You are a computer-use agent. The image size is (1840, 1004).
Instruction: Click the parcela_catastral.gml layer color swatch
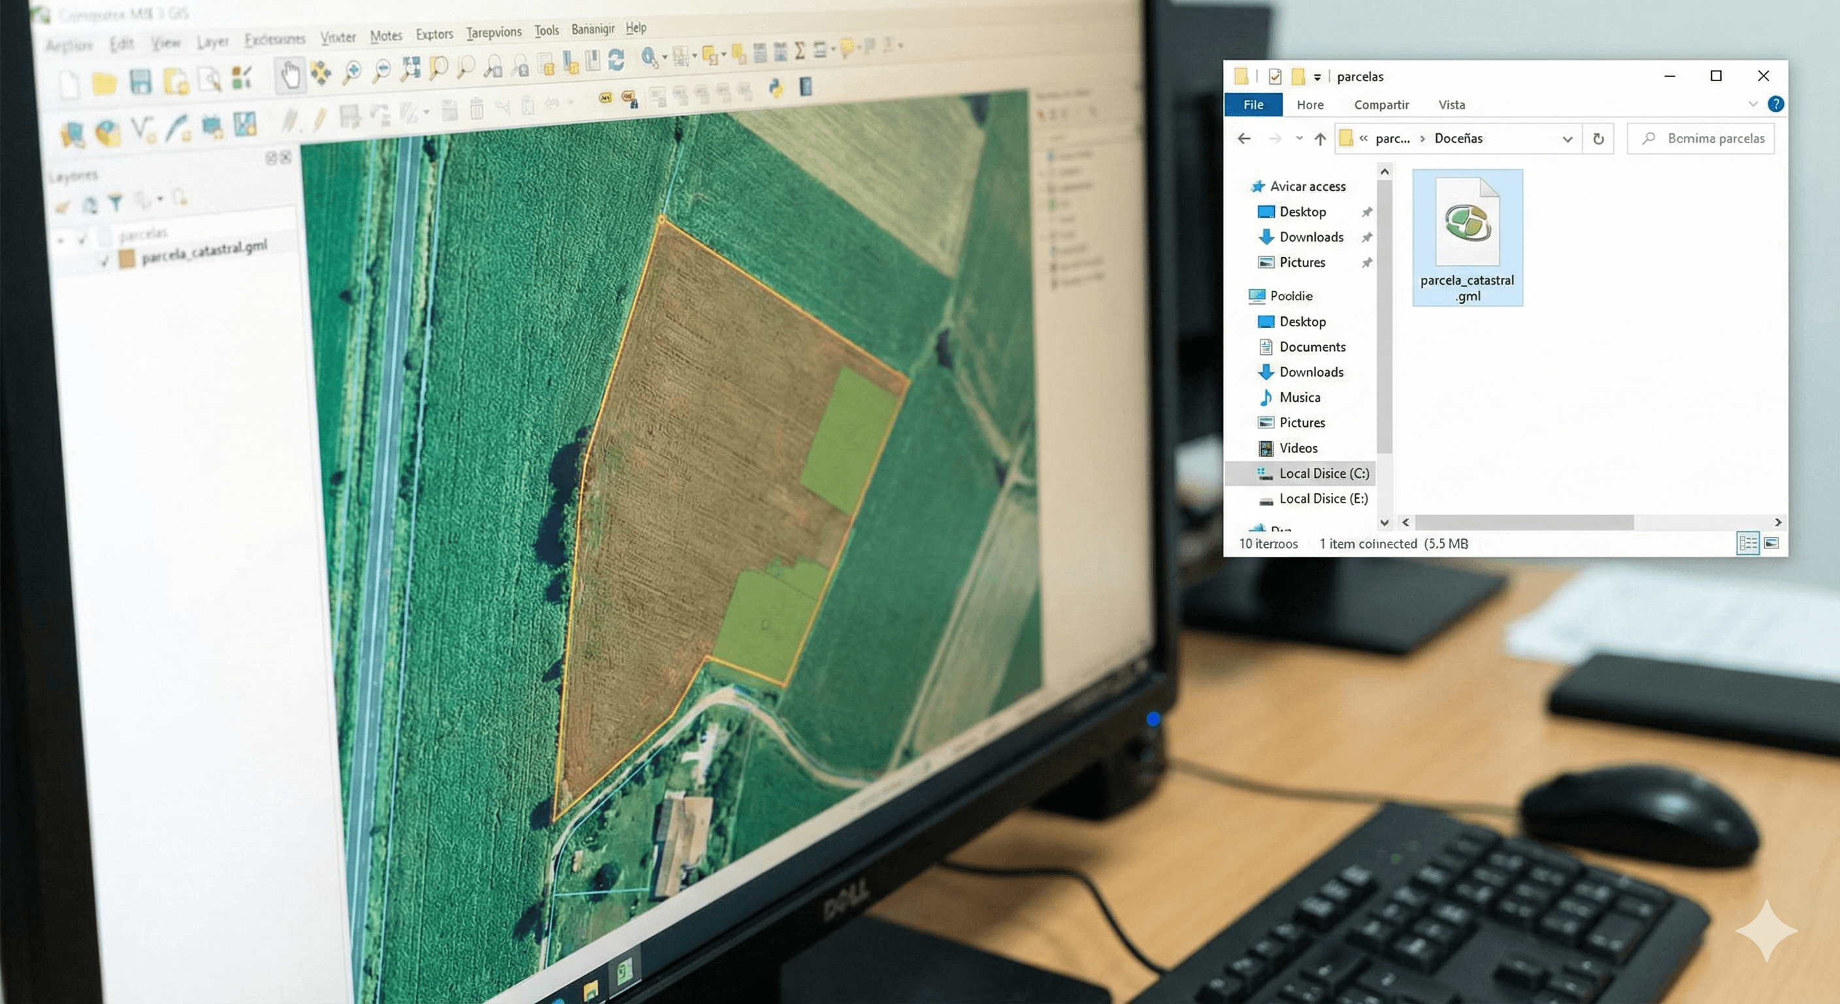pos(127,259)
